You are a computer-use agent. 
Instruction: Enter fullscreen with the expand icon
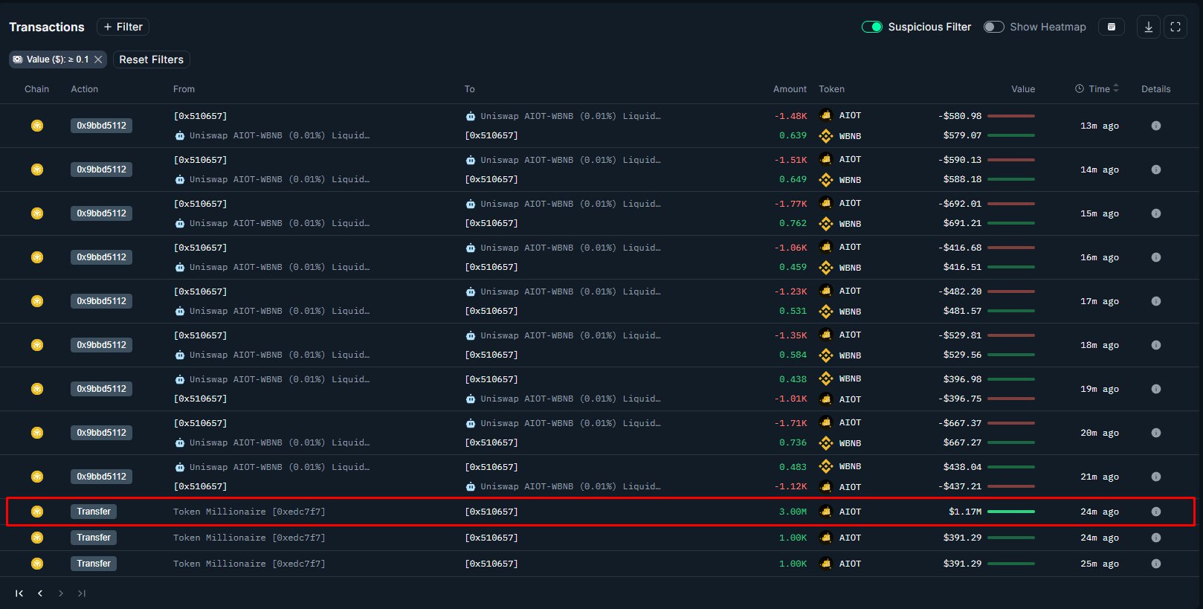(x=1175, y=27)
